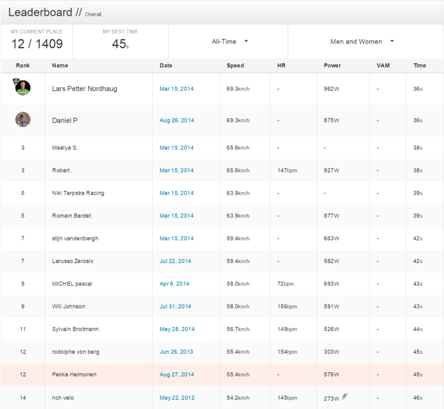The image size is (444, 409).
Task: Click Lars Petter Nordhaug's profile avatar
Action: (x=23, y=88)
